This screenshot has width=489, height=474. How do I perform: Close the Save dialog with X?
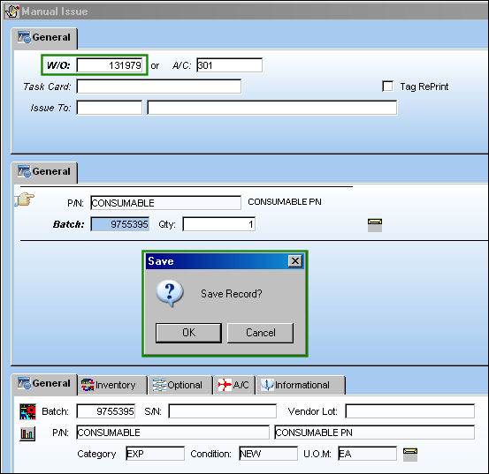[295, 260]
